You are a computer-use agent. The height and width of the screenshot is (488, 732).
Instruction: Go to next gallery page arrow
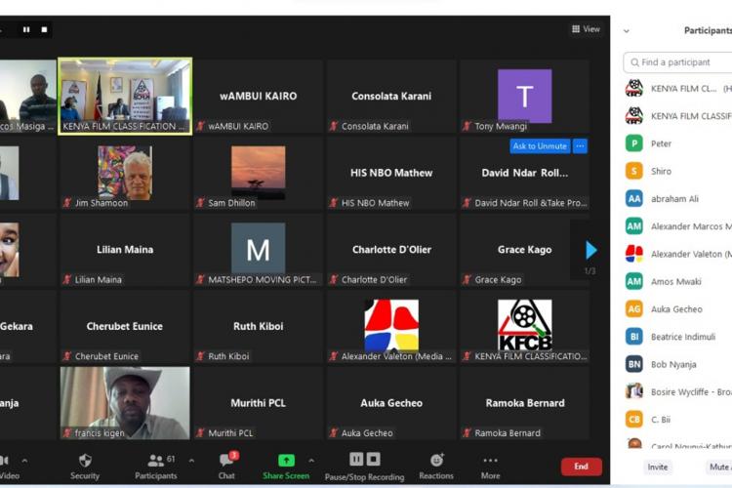[x=590, y=250]
